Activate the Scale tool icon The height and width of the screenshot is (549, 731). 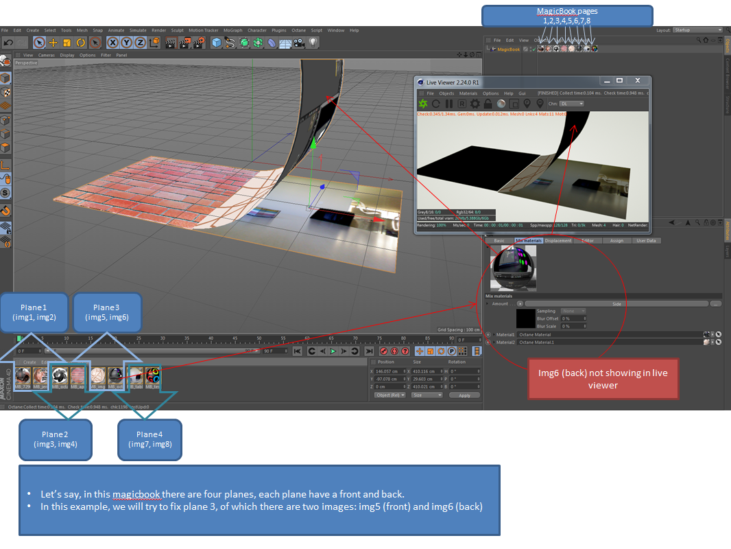(67, 43)
